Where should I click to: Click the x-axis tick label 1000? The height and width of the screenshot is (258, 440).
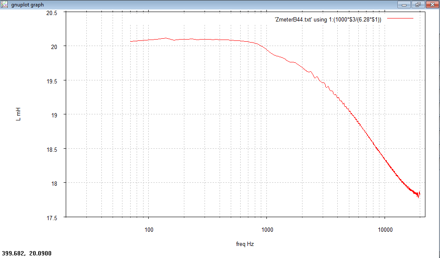pos(267,230)
